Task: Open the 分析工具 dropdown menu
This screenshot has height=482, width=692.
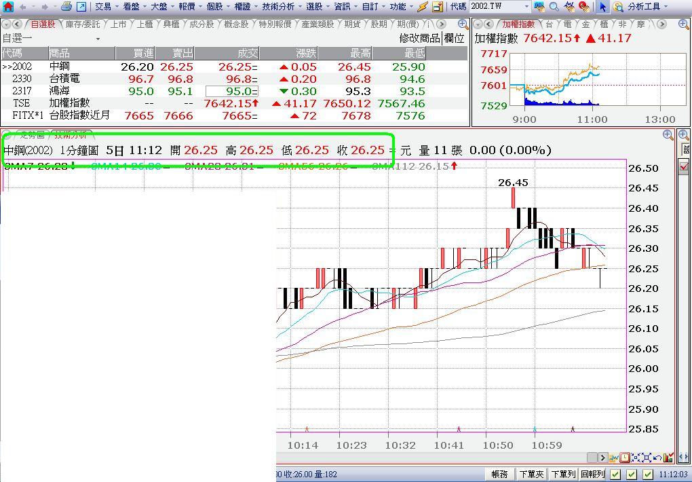Action: pos(647,7)
